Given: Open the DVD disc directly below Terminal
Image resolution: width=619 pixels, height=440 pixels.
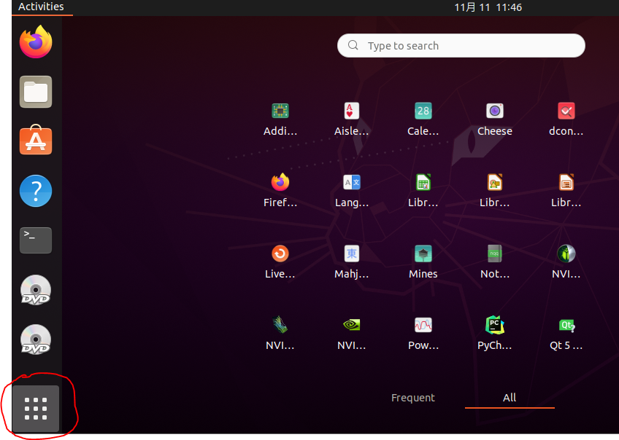Looking at the screenshot, I should pyautogui.click(x=36, y=290).
